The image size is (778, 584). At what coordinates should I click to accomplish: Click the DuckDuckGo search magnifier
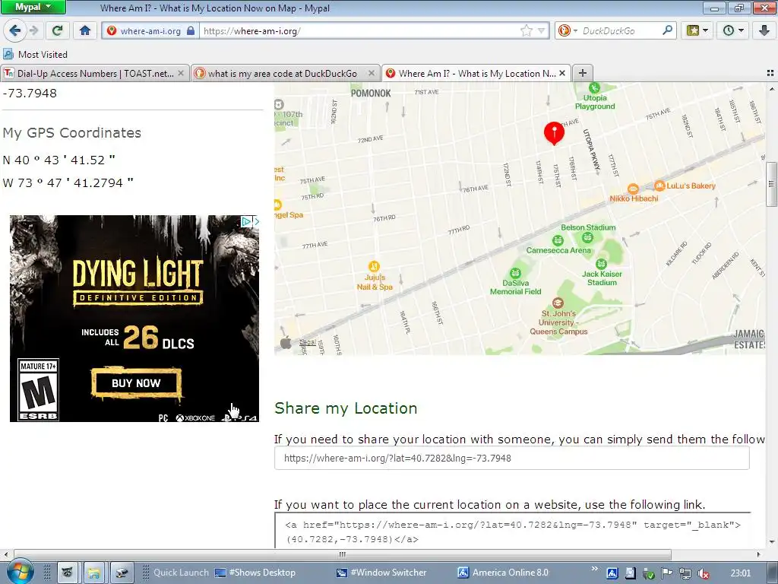(667, 30)
